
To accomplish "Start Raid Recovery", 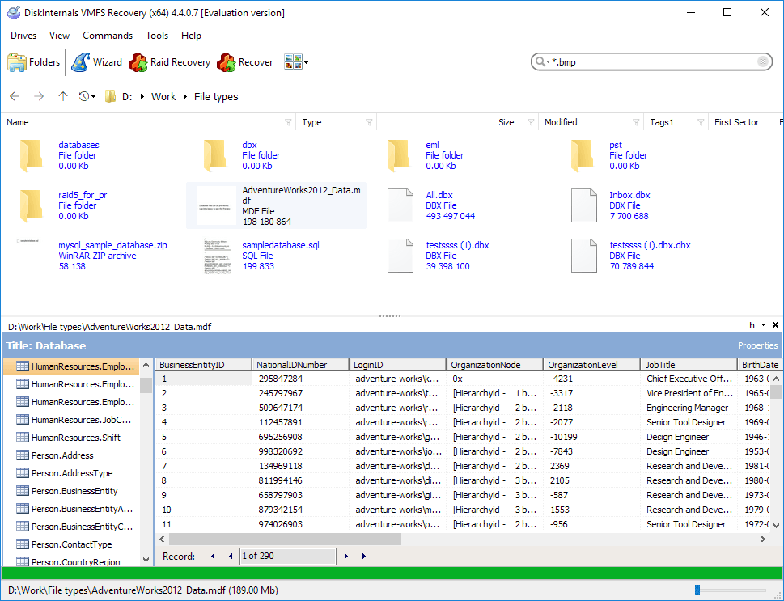I will tap(169, 62).
